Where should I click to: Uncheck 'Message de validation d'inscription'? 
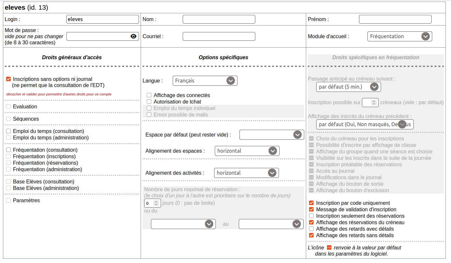(311, 209)
